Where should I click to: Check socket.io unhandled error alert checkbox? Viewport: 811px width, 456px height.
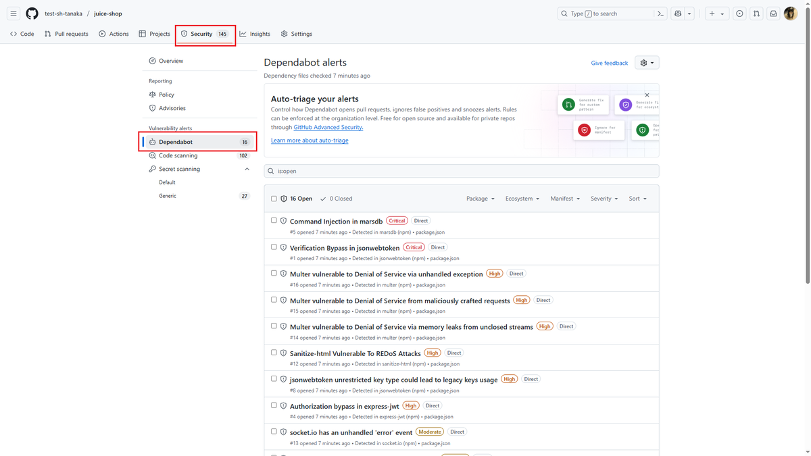tap(274, 431)
